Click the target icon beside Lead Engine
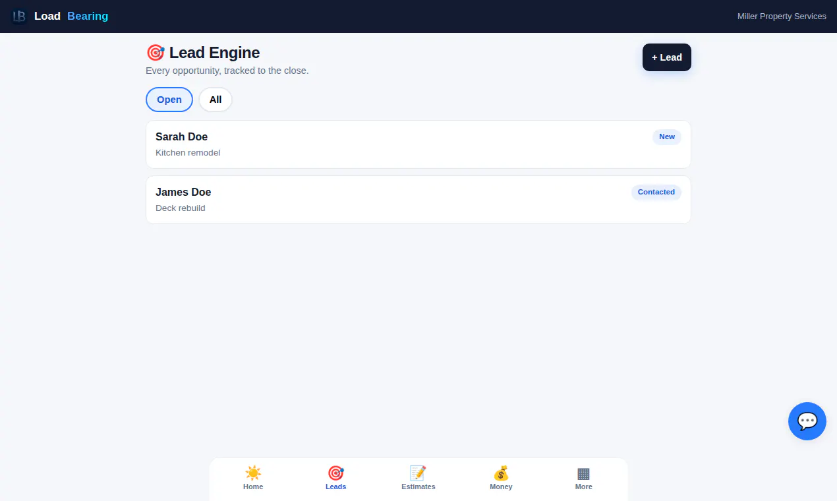Image resolution: width=837 pixels, height=501 pixels. tap(155, 53)
